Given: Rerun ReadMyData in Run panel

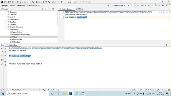Looking at the screenshot, I should [2, 49].
